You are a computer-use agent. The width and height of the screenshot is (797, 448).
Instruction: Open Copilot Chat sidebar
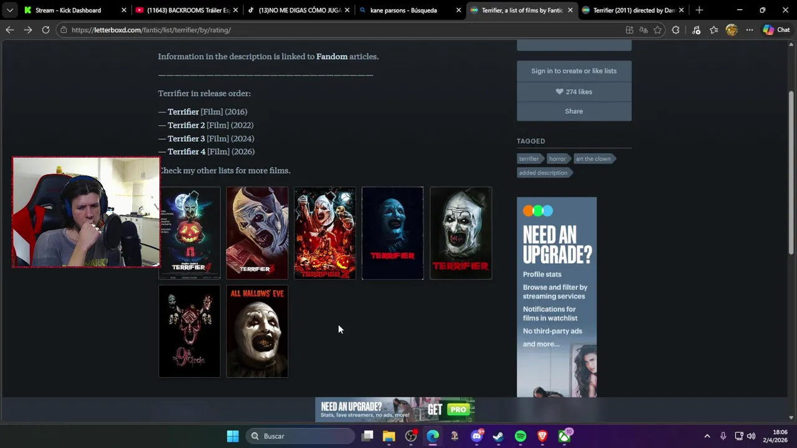click(x=776, y=30)
